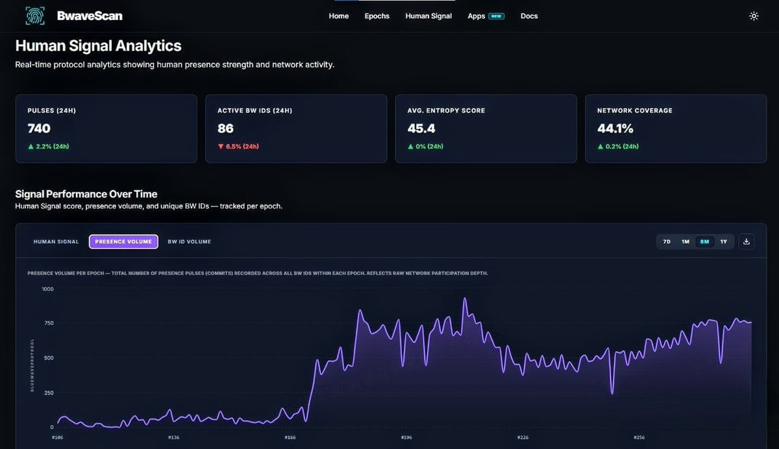Click the red 6.5% (24h) change indicator

[x=238, y=146]
